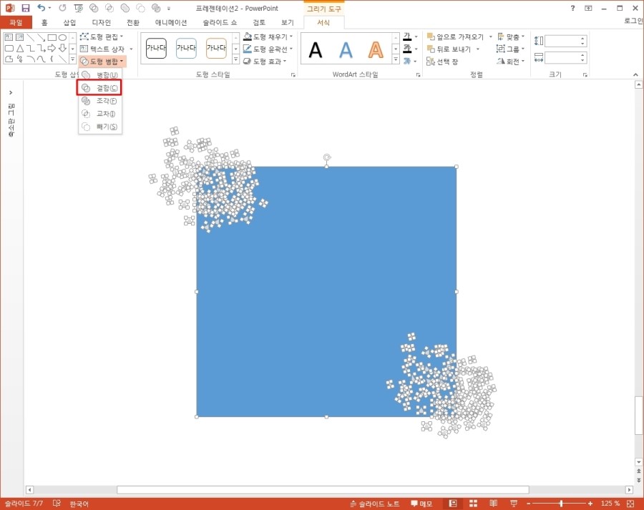Select the down arrow shape in gallery
This screenshot has height=510, width=644.
coord(62,49)
